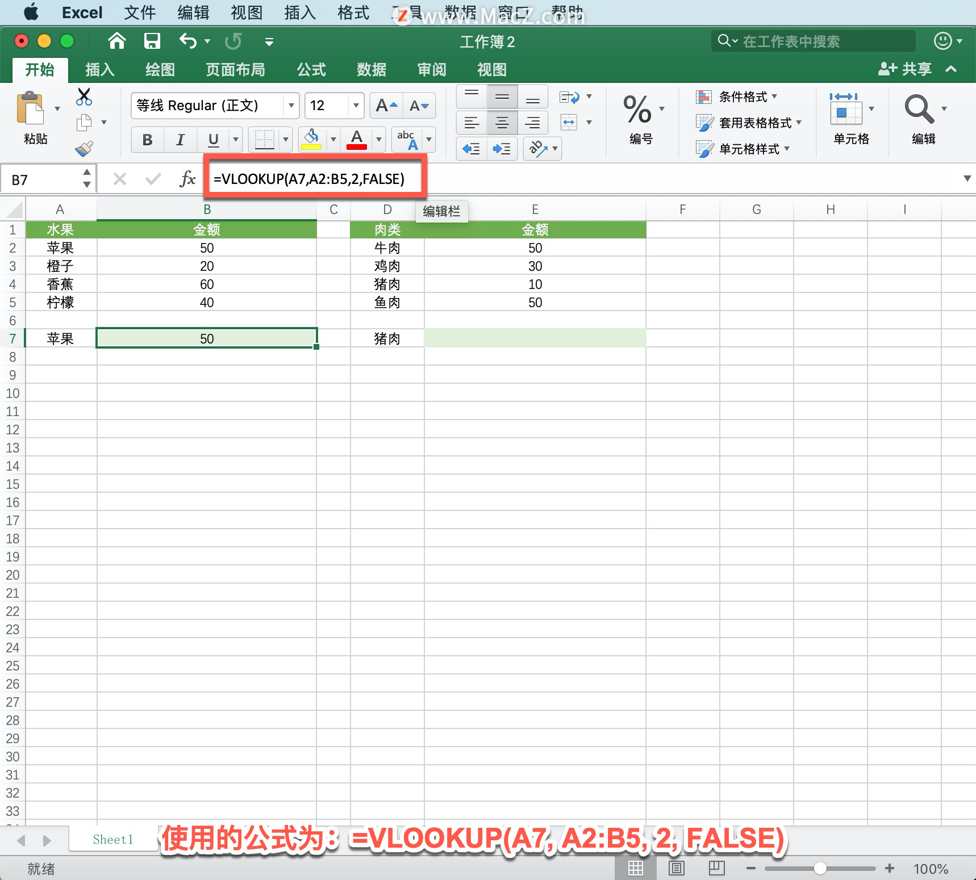Screen dimensions: 976x880
Task: Toggle center horizontal alignment
Action: tap(502, 123)
